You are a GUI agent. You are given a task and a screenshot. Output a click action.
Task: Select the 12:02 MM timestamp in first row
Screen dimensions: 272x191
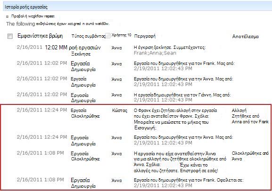[56, 48]
